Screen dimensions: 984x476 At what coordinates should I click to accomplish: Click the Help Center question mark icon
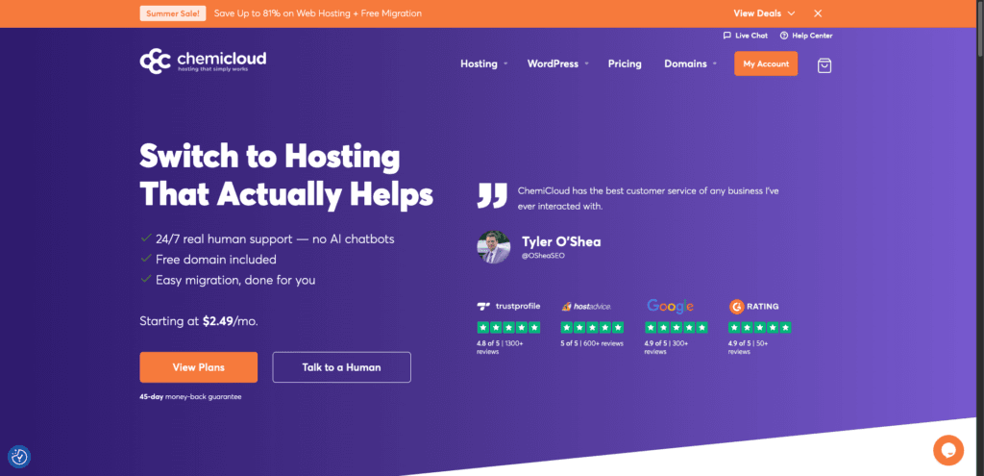coord(784,36)
